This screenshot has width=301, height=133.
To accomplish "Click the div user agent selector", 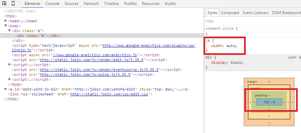I will (208, 57).
